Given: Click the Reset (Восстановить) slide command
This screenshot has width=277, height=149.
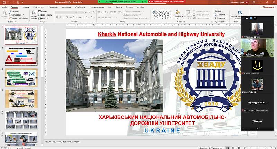Looking at the screenshot, I should pyautogui.click(x=45, y=15).
